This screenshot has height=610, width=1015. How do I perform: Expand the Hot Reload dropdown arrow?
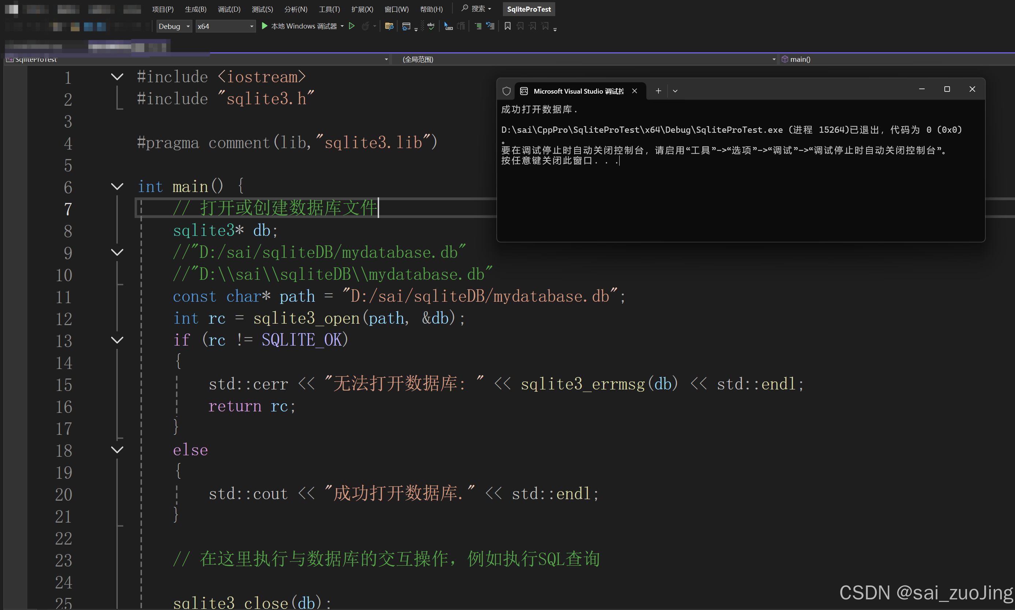click(x=375, y=26)
